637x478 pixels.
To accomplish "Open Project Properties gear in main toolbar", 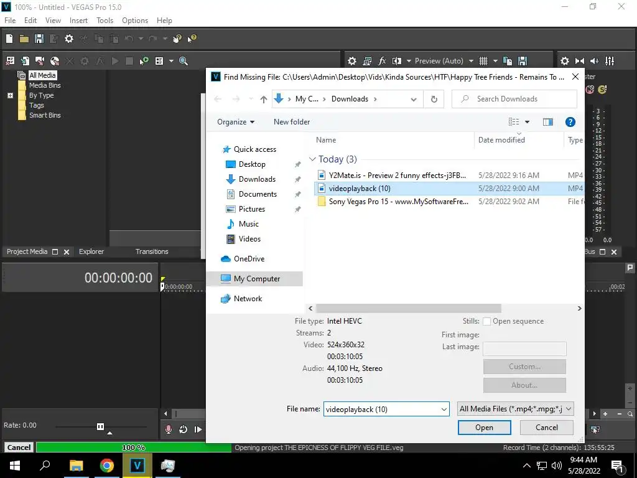I will (x=69, y=39).
